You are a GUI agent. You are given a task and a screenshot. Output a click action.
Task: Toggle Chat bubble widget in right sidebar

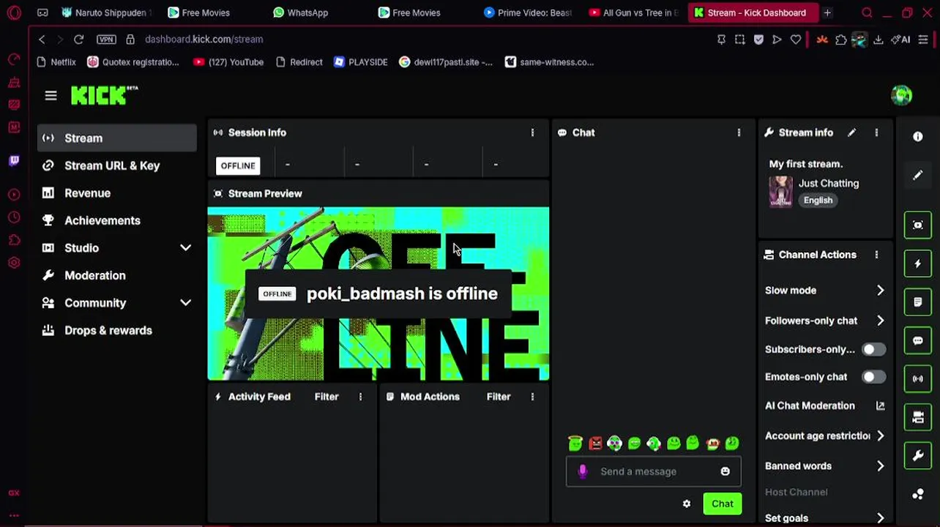point(918,340)
